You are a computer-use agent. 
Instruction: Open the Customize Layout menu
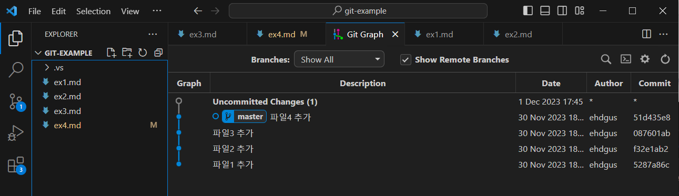point(580,11)
